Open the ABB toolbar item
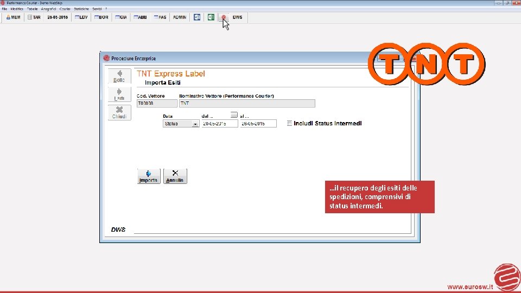This screenshot has height=293, width=521. 140,17
